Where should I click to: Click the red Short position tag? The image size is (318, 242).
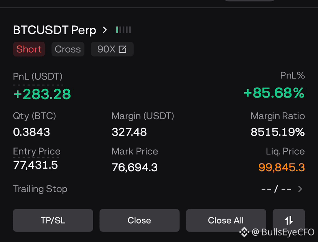tap(29, 49)
